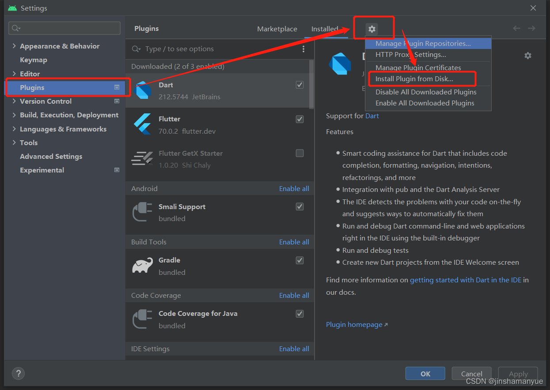Expand the Appearance & Behavior section

13,46
